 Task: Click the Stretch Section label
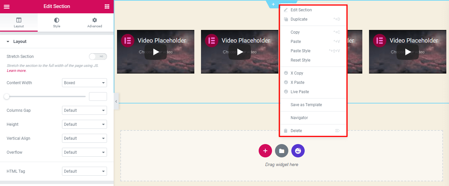[x=20, y=57]
